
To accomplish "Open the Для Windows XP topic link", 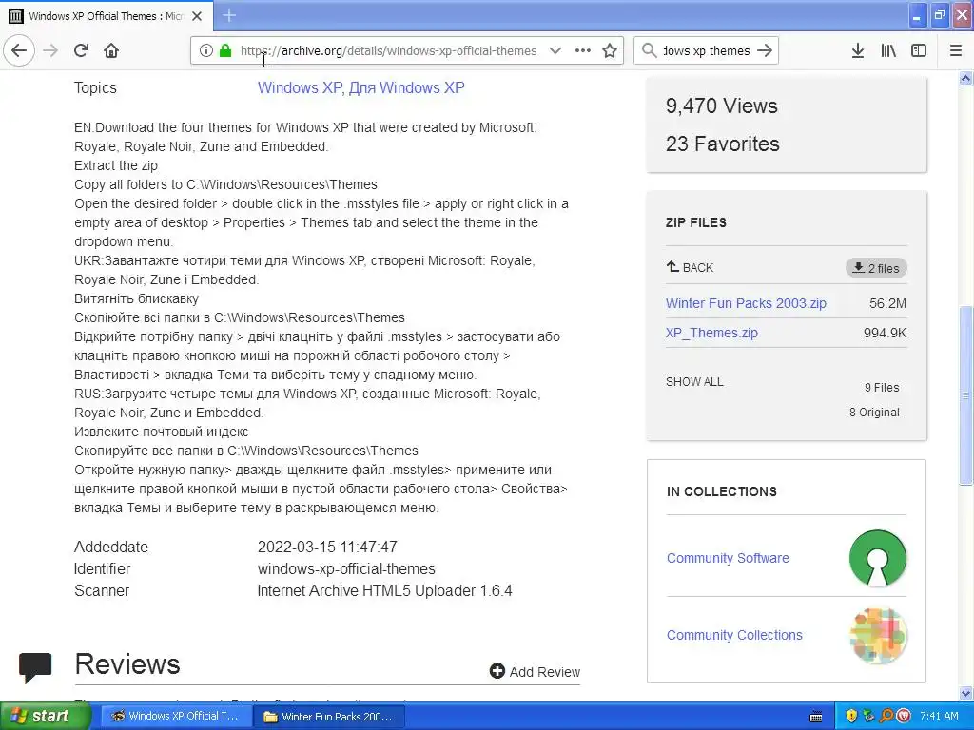I will (x=407, y=88).
